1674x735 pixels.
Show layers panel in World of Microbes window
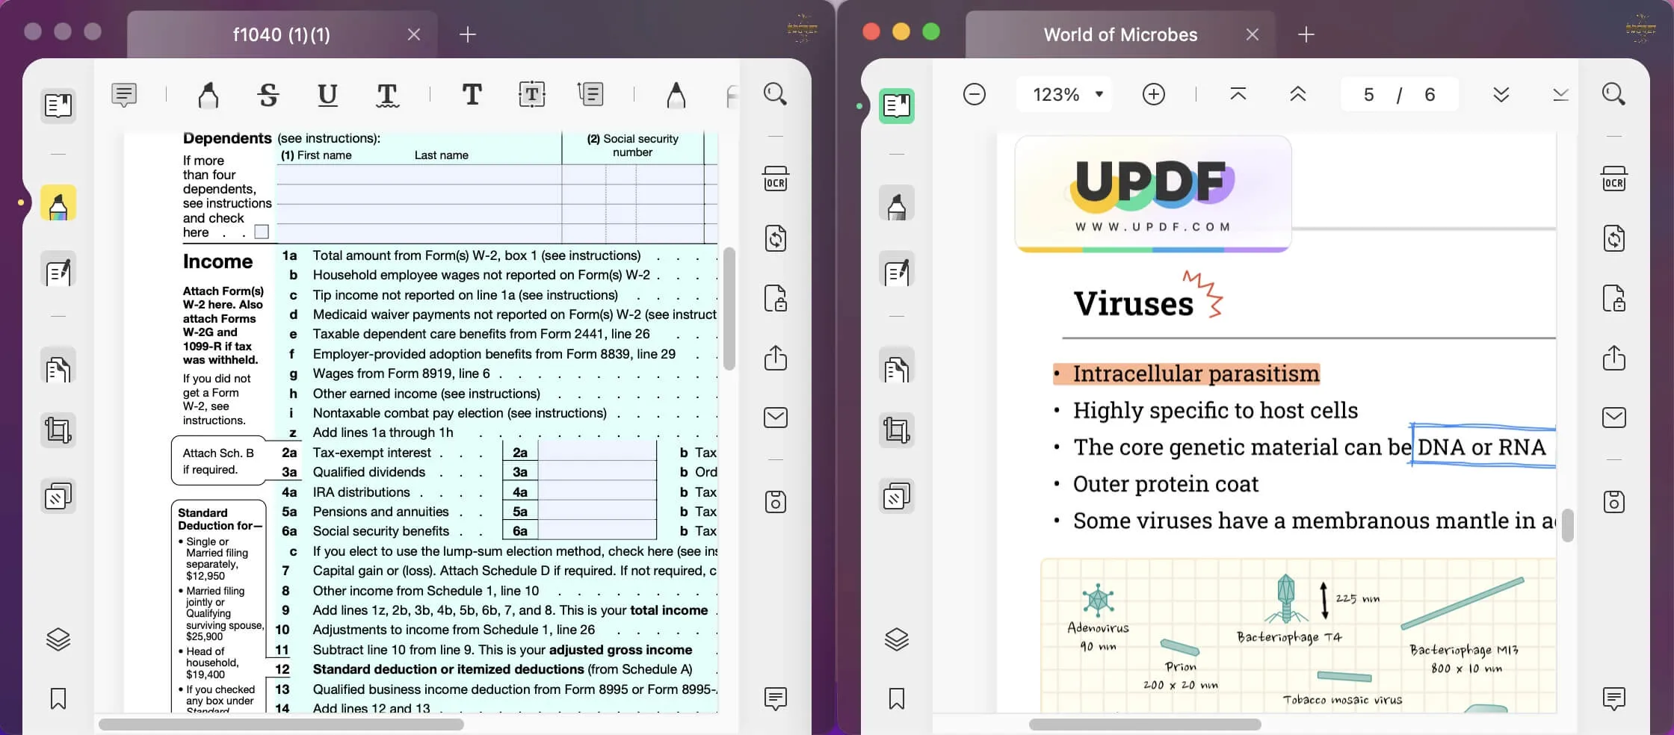point(897,639)
